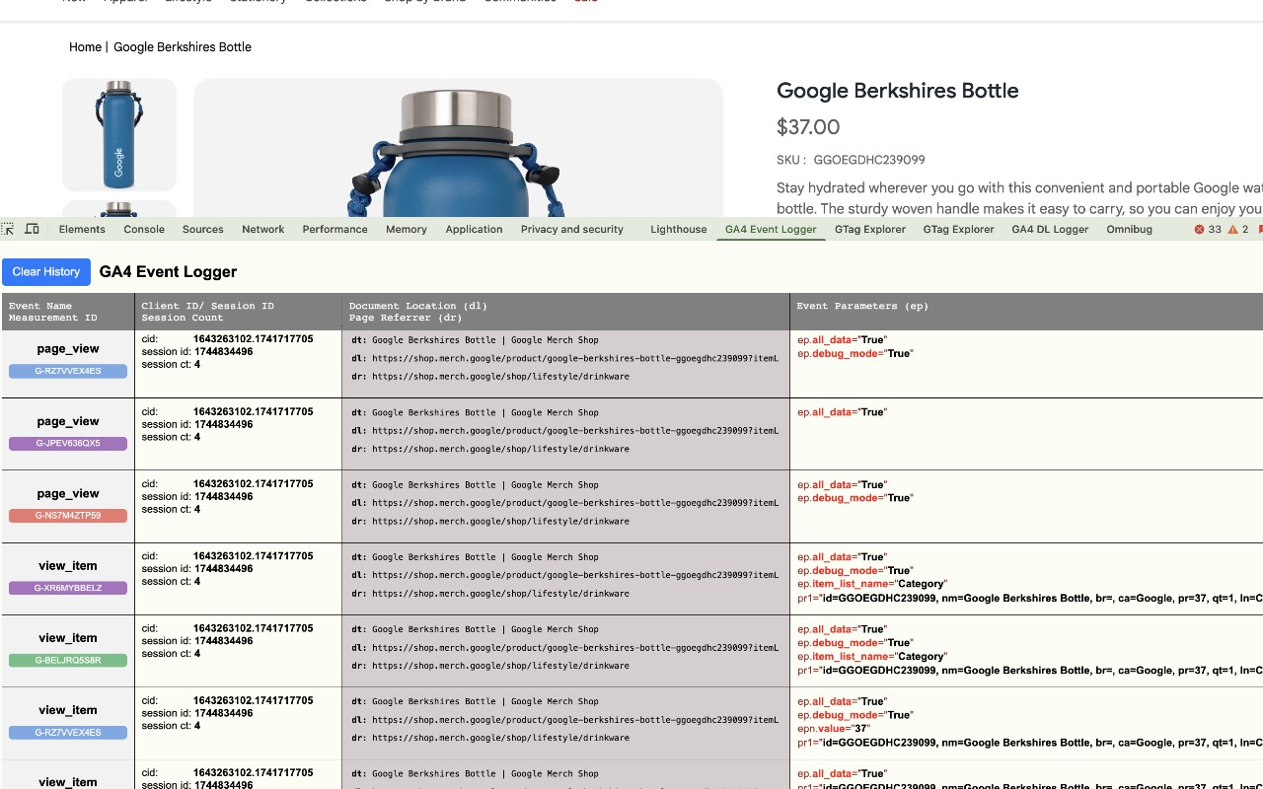Click the Clear History button
This screenshot has width=1263, height=789.
pos(46,272)
